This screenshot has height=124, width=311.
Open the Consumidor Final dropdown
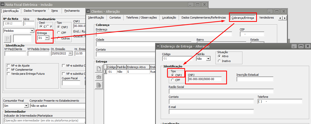[26, 106]
